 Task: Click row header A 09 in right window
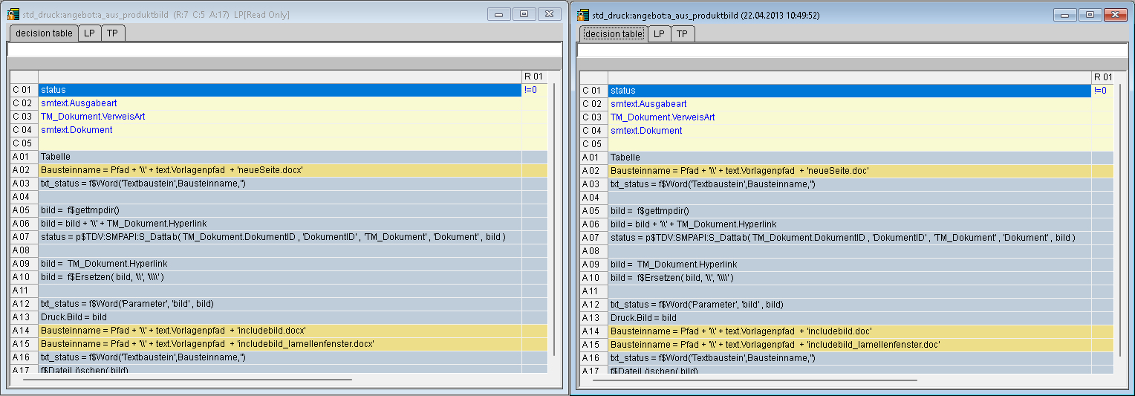pyautogui.click(x=593, y=264)
